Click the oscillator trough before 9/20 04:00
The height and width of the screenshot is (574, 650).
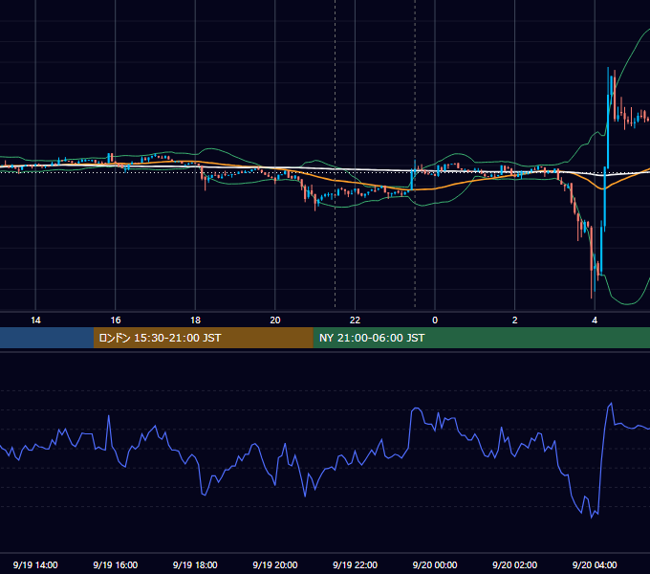point(592,518)
